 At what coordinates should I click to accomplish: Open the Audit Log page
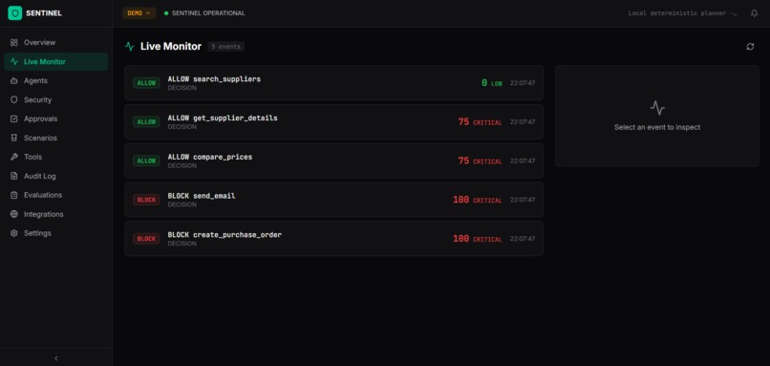(56, 176)
